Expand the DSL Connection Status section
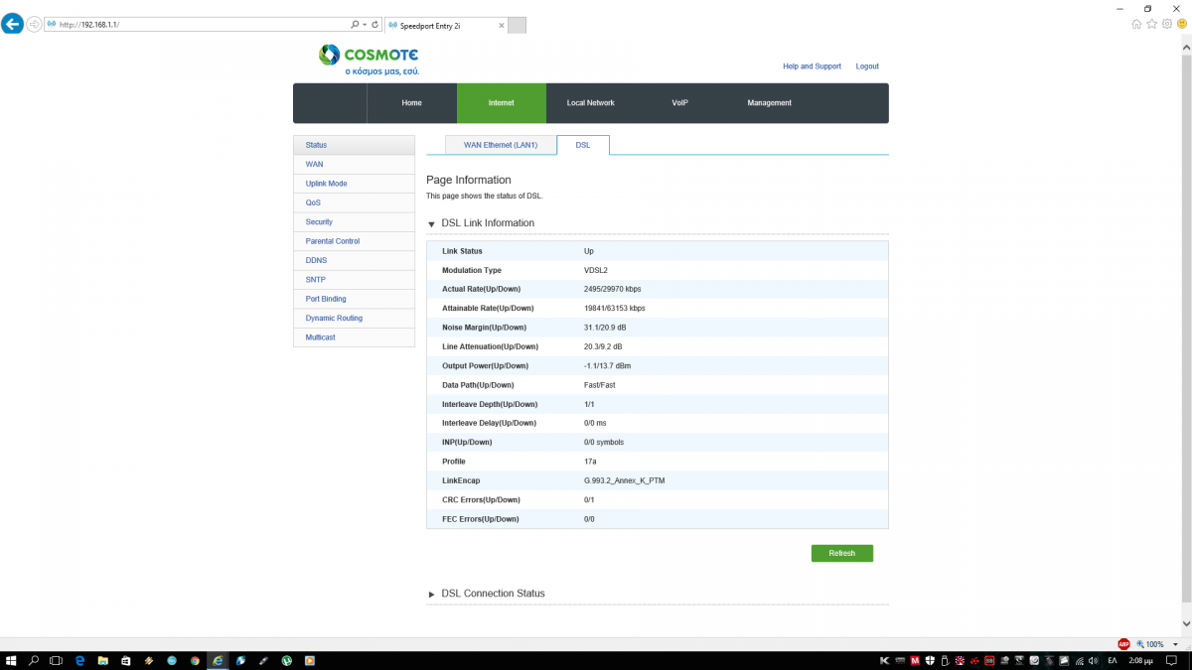The height and width of the screenshot is (670, 1192). tap(431, 595)
